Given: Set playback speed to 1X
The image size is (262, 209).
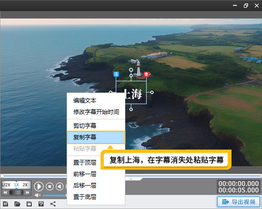Looking at the screenshot, I should click(x=16, y=185).
